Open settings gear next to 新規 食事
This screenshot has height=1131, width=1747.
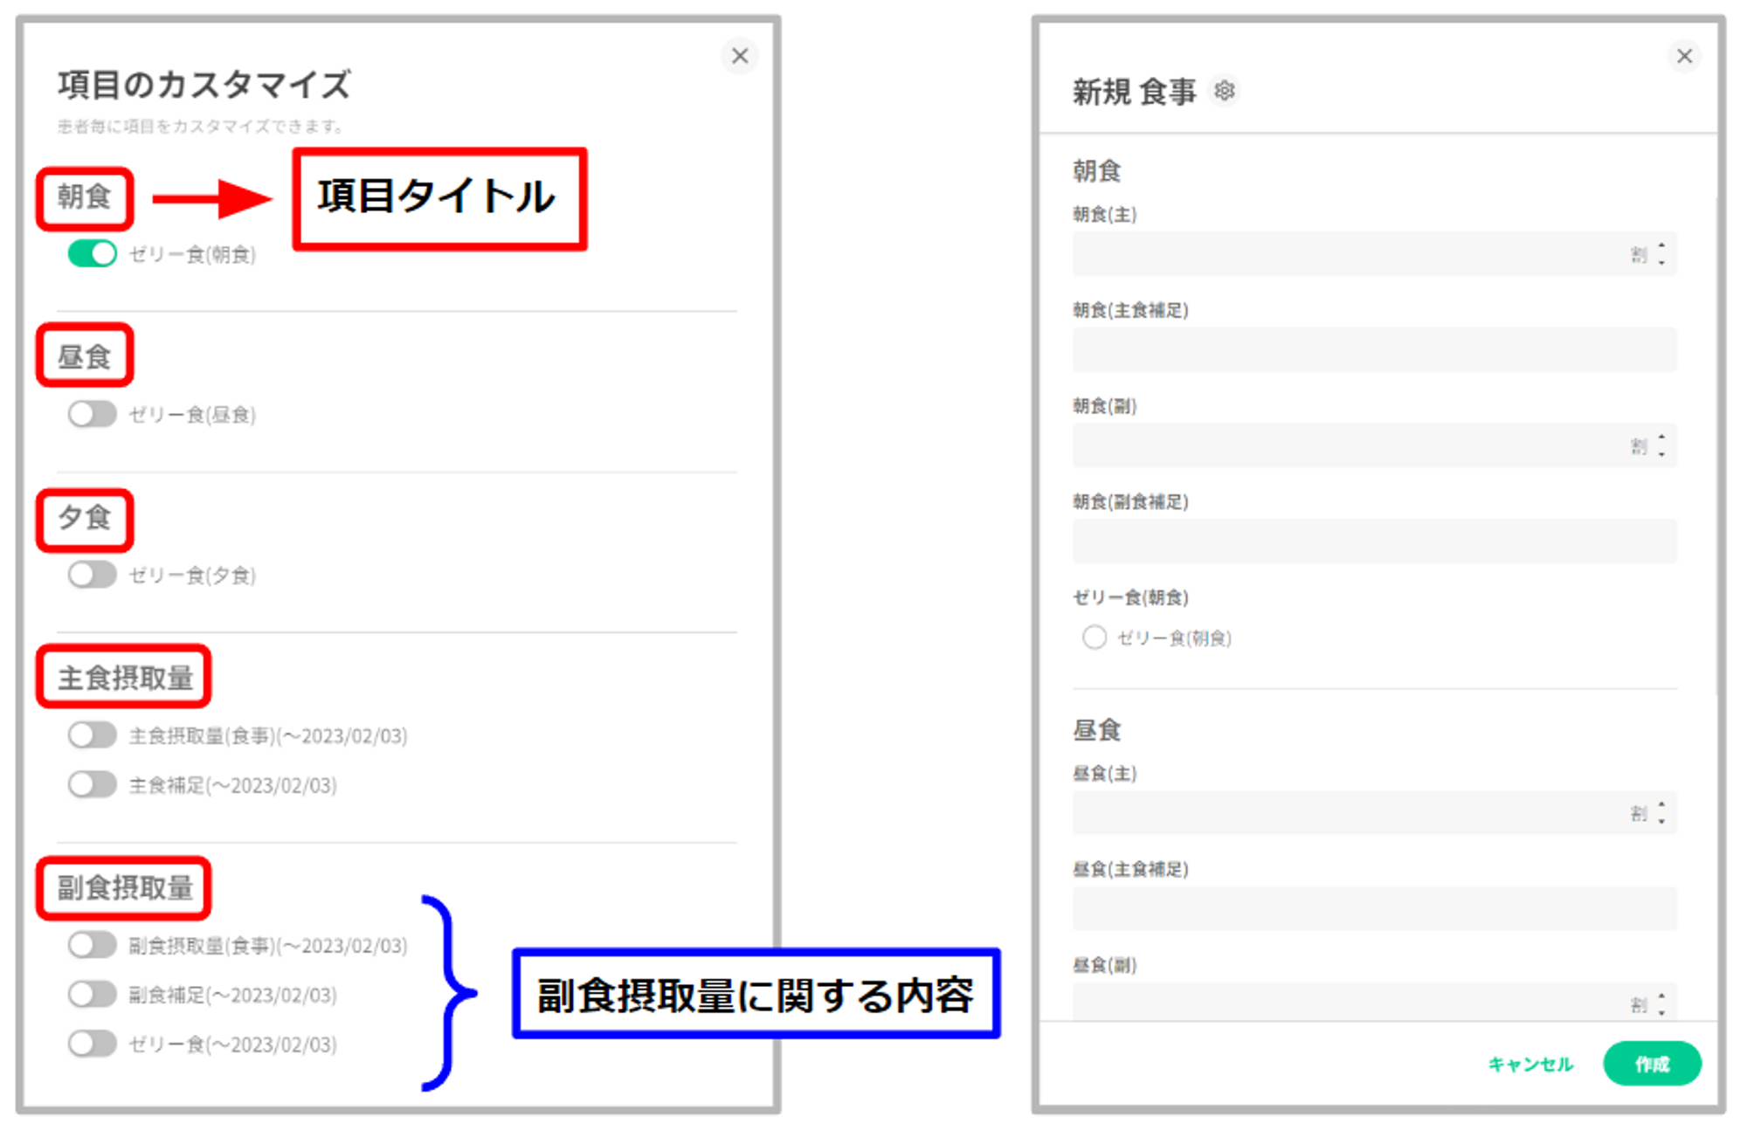1225,91
